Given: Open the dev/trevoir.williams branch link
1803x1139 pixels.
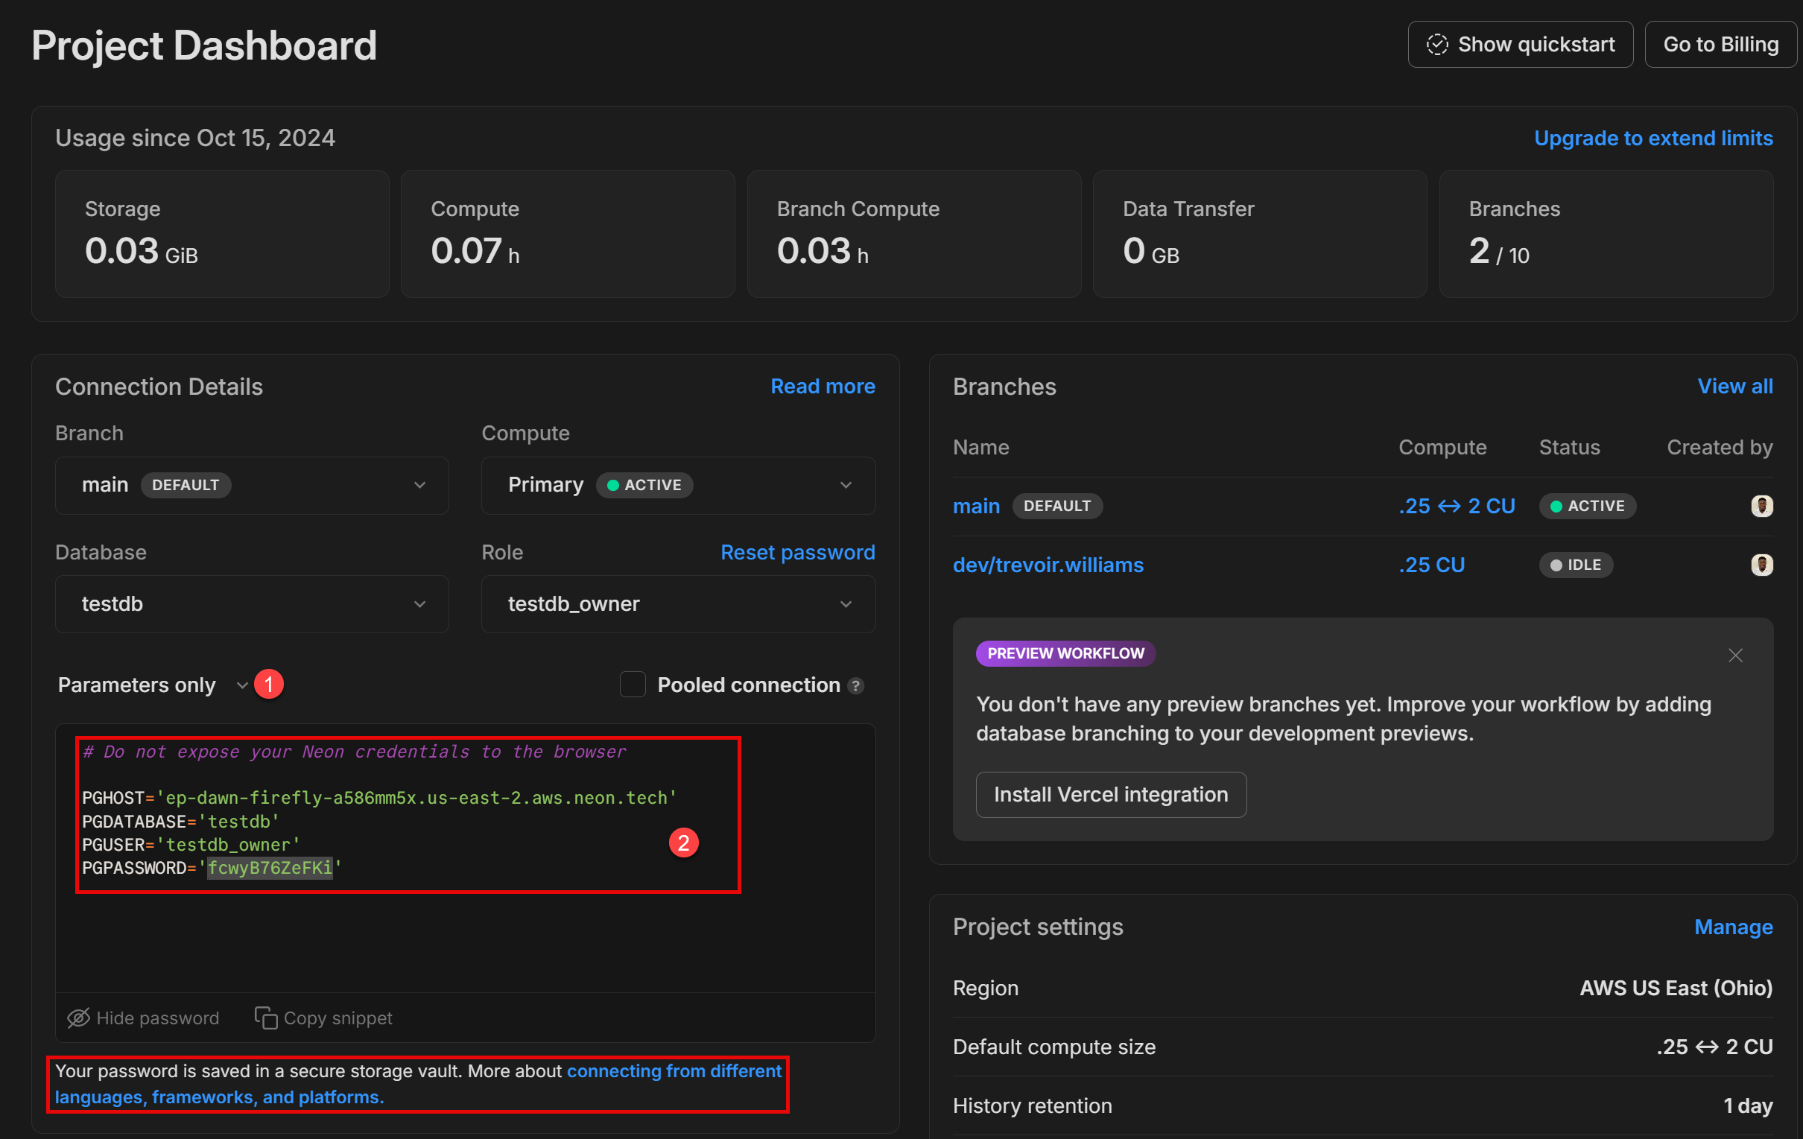Looking at the screenshot, I should 1048,565.
